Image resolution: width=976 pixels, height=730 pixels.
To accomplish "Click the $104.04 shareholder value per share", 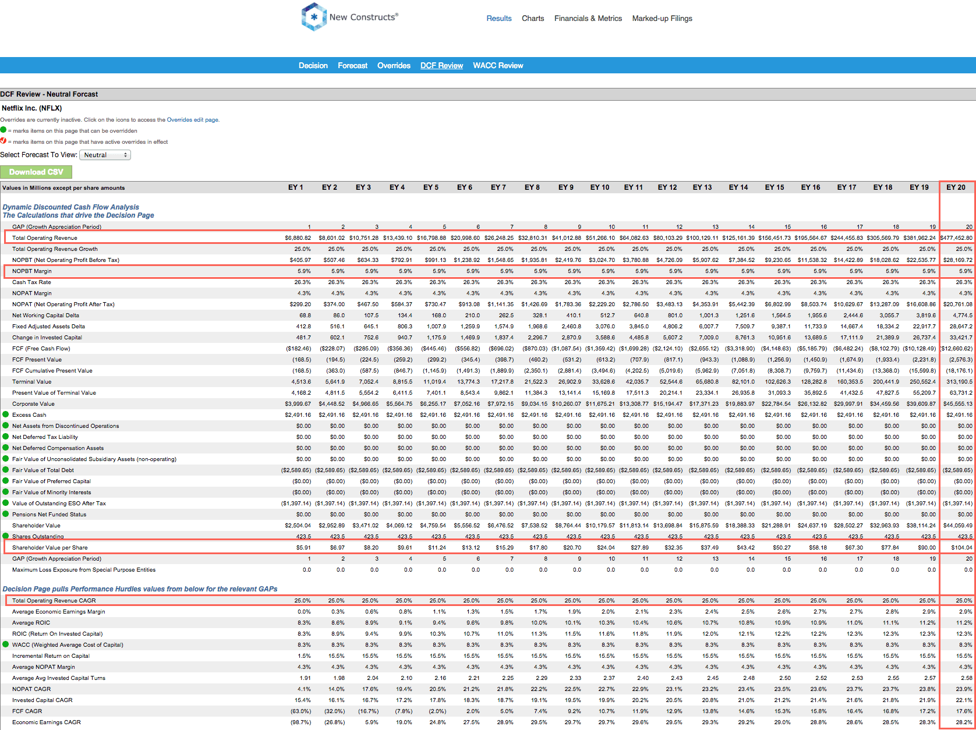I will pyautogui.click(x=962, y=547).
